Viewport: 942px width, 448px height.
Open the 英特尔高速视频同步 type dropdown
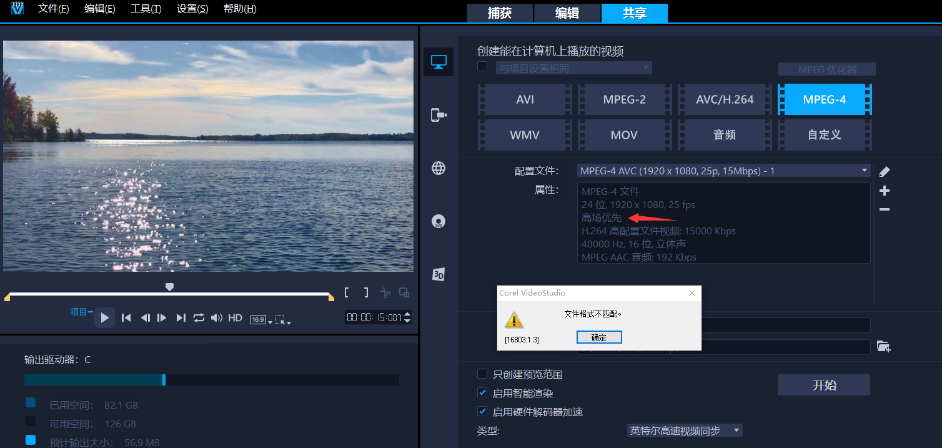coord(685,431)
